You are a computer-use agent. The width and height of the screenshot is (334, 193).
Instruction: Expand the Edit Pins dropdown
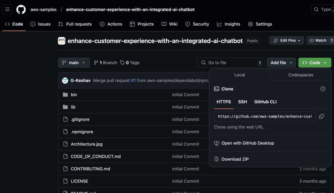(286, 40)
